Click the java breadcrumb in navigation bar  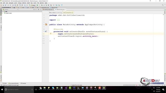(27, 7)
